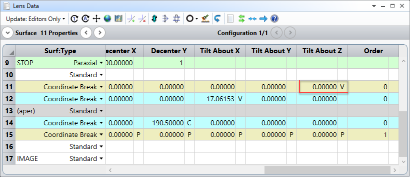The width and height of the screenshot is (410, 177).
Task: Click the IMAGE label on row 17
Action: [x=27, y=158]
